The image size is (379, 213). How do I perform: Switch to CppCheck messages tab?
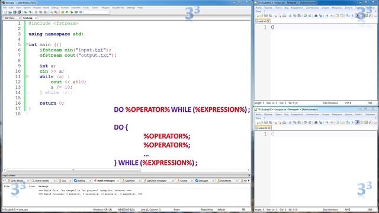(156, 180)
